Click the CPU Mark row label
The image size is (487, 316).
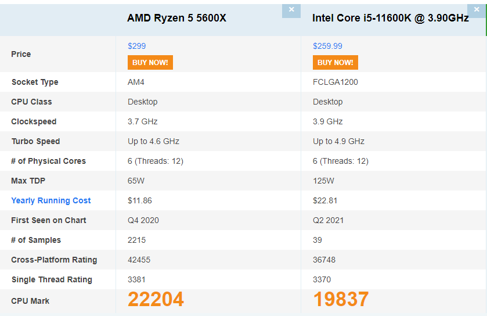30,301
